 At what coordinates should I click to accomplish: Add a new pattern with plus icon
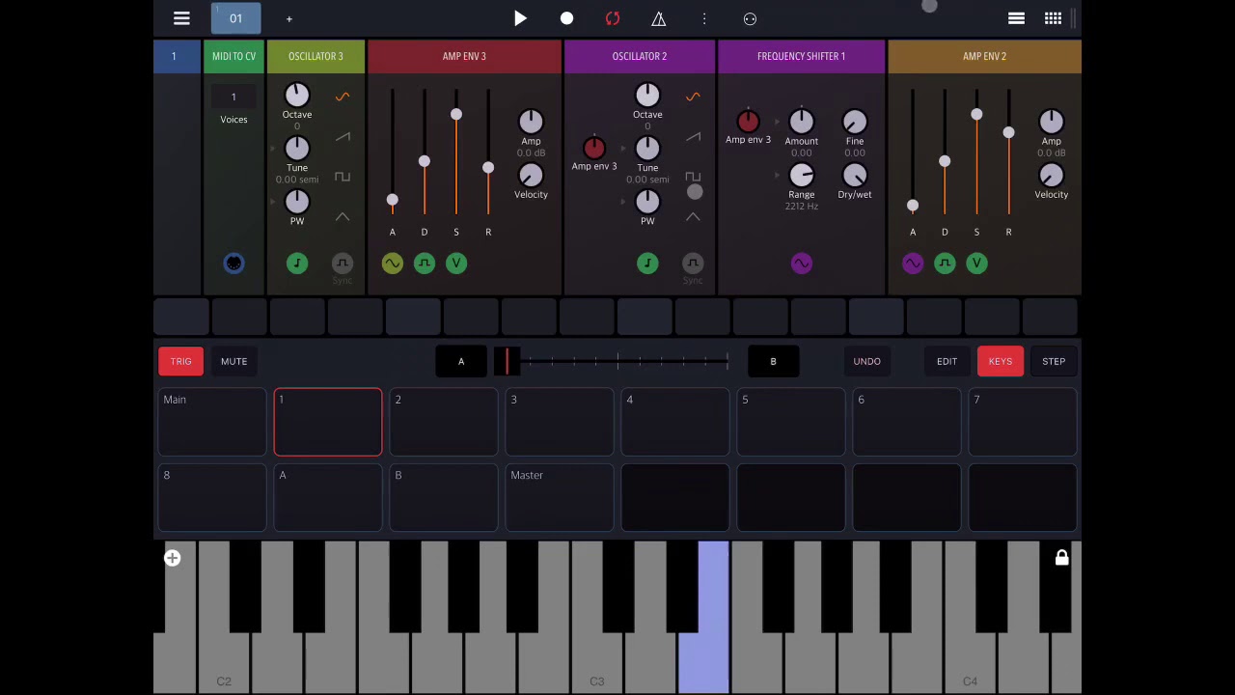[288, 18]
